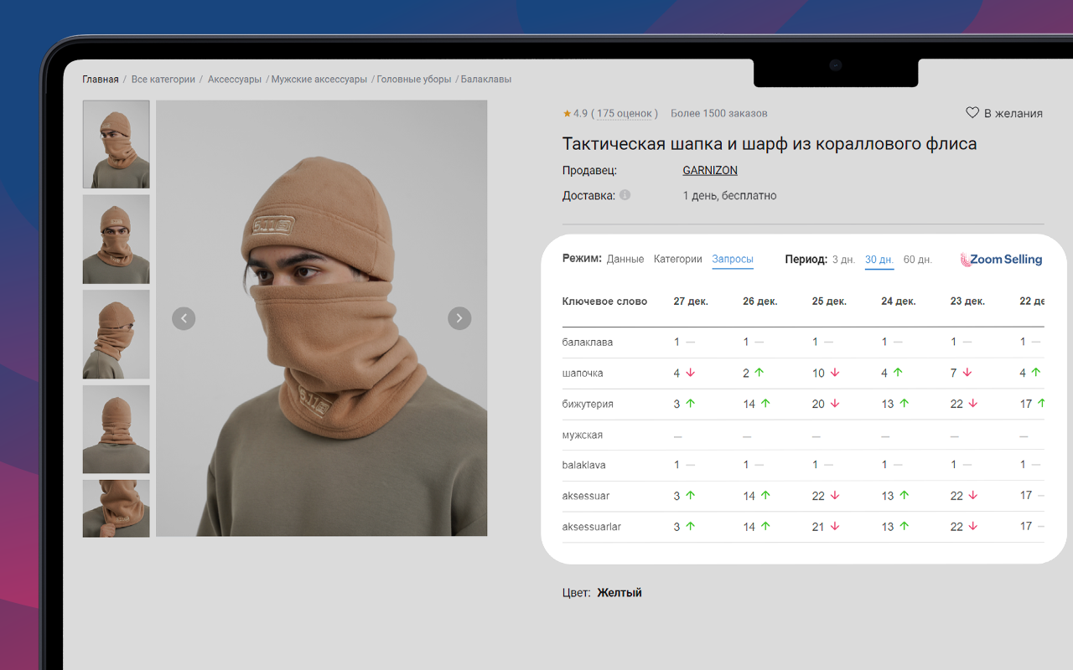The height and width of the screenshot is (670, 1073).
Task: Set period to 3 дн.
Action: point(843,260)
